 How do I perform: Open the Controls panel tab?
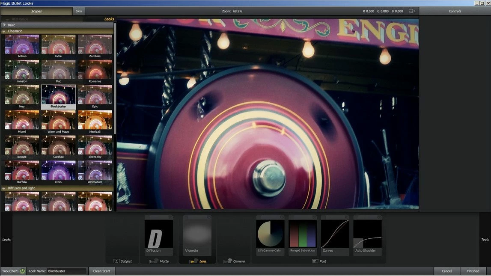pyautogui.click(x=455, y=11)
